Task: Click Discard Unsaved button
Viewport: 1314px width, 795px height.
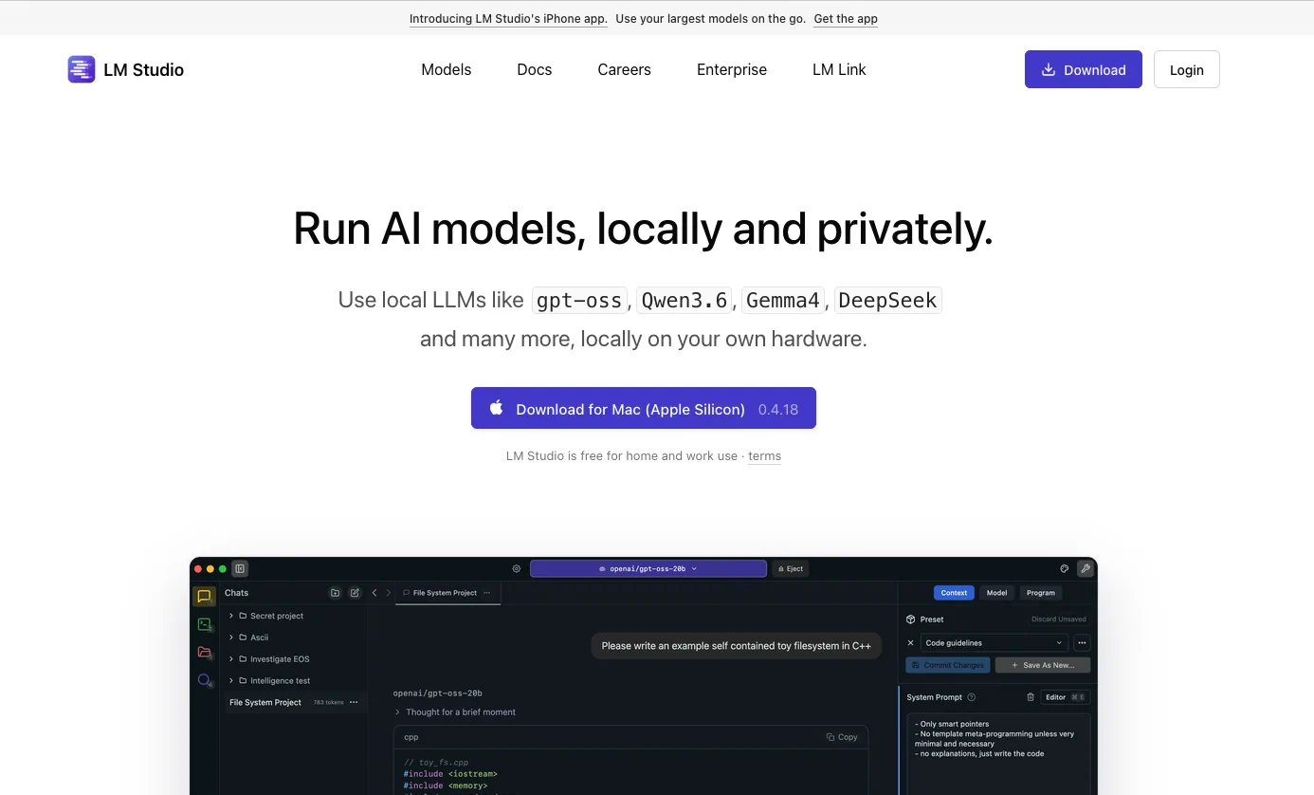Action: pos(1059,619)
